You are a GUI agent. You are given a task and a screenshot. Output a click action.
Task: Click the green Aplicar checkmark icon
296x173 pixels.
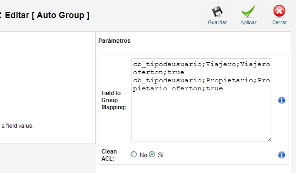(x=248, y=11)
